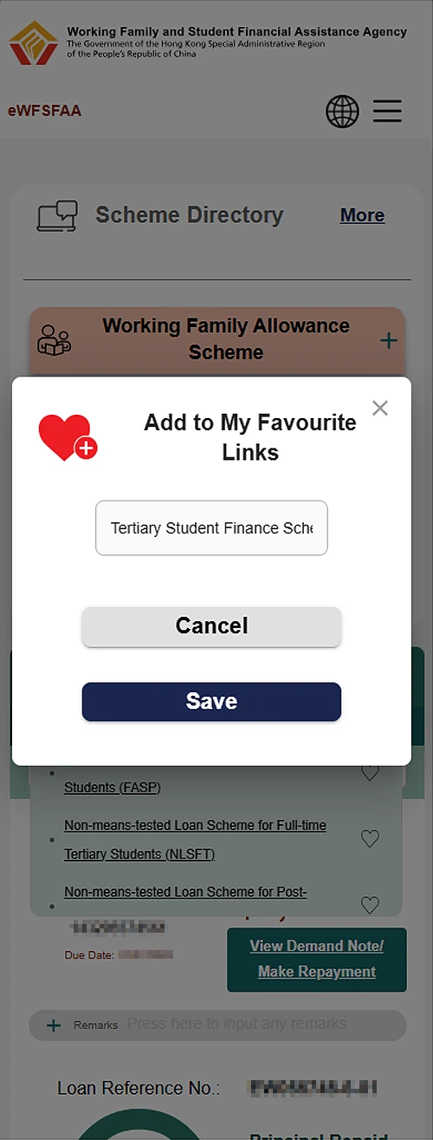
Task: Click the Working Family Allowance family icon
Action: (55, 339)
